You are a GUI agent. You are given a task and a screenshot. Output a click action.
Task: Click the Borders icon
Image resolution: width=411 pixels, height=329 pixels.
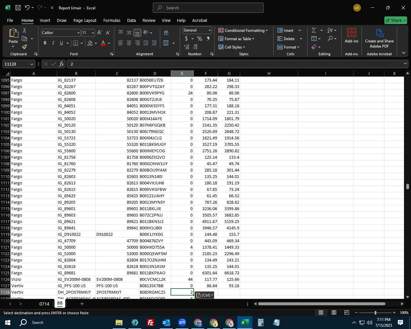[76, 43]
